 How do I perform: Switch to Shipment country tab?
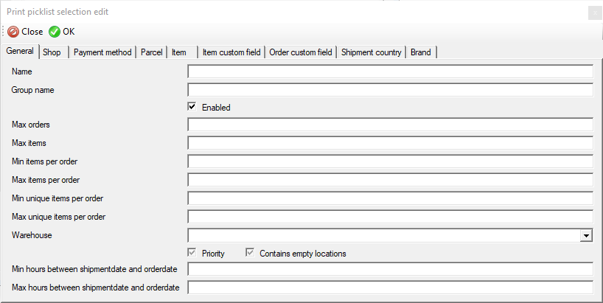(x=371, y=52)
